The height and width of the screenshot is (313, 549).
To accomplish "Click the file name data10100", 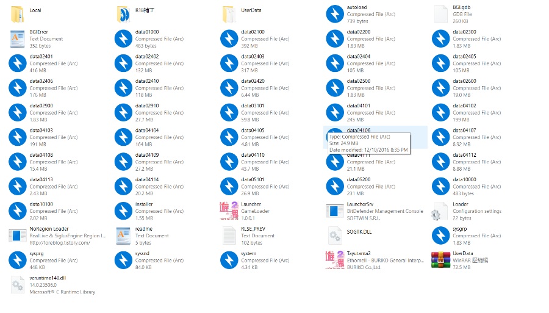I will [x=41, y=204].
